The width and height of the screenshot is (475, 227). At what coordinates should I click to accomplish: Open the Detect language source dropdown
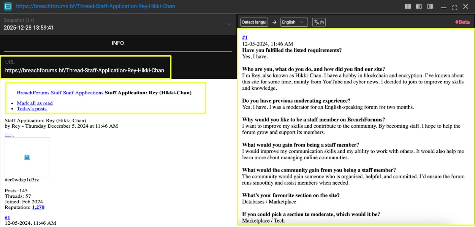tap(254, 22)
